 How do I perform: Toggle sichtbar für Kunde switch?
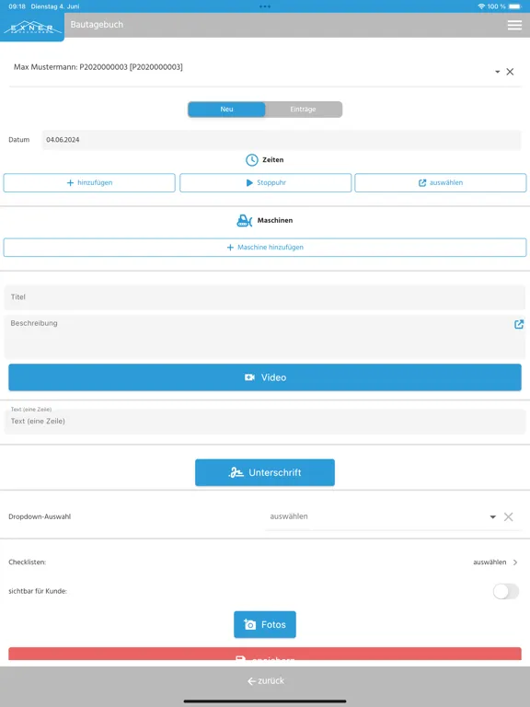tap(506, 591)
